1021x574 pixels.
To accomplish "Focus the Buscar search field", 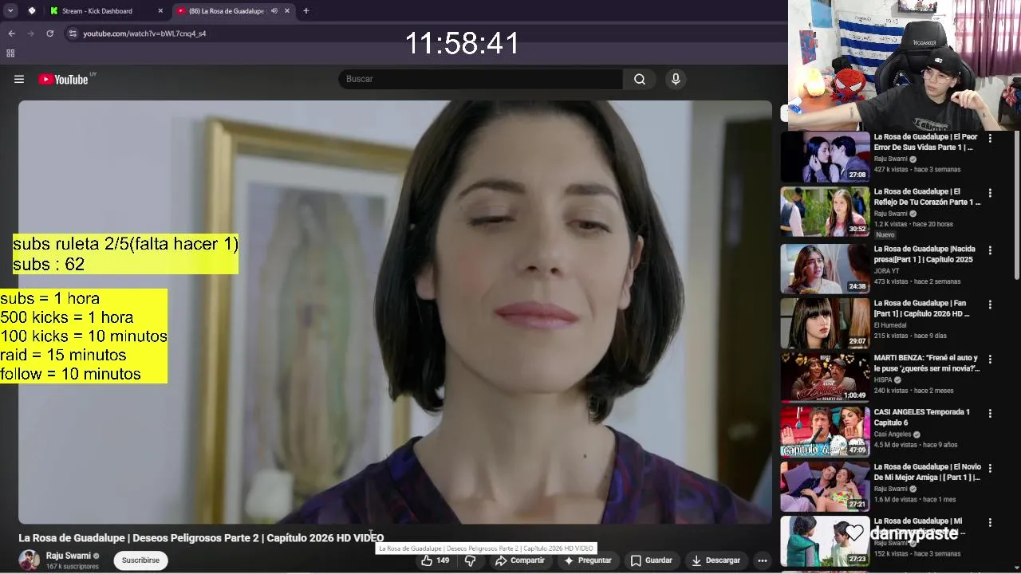I will click(x=481, y=79).
